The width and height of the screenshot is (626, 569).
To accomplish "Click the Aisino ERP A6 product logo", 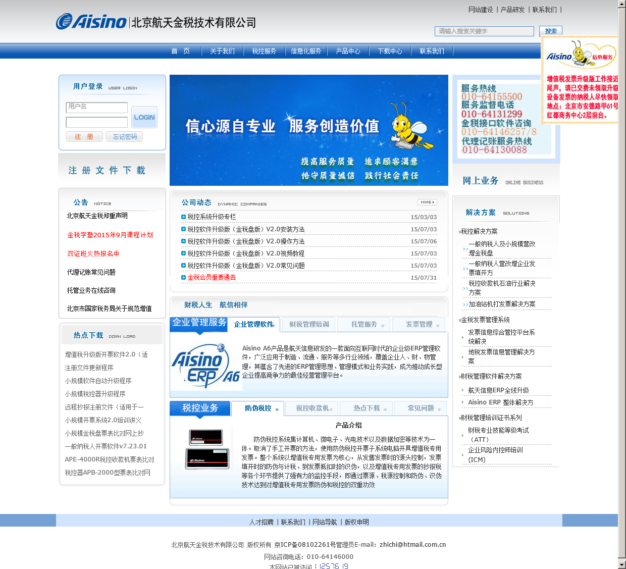I will [x=206, y=366].
